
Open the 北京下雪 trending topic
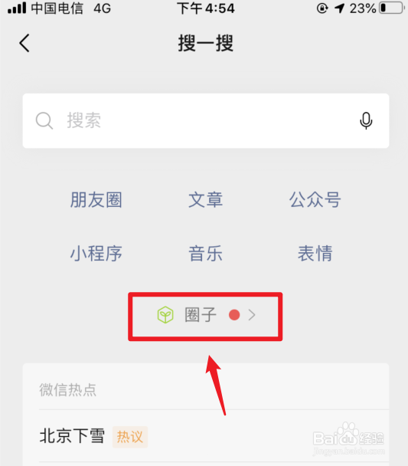(x=72, y=436)
